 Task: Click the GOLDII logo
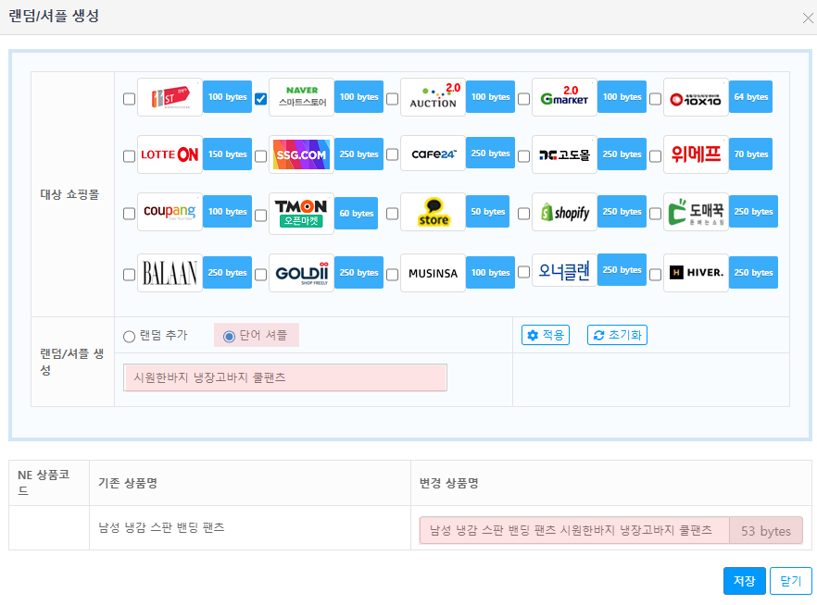pos(301,273)
